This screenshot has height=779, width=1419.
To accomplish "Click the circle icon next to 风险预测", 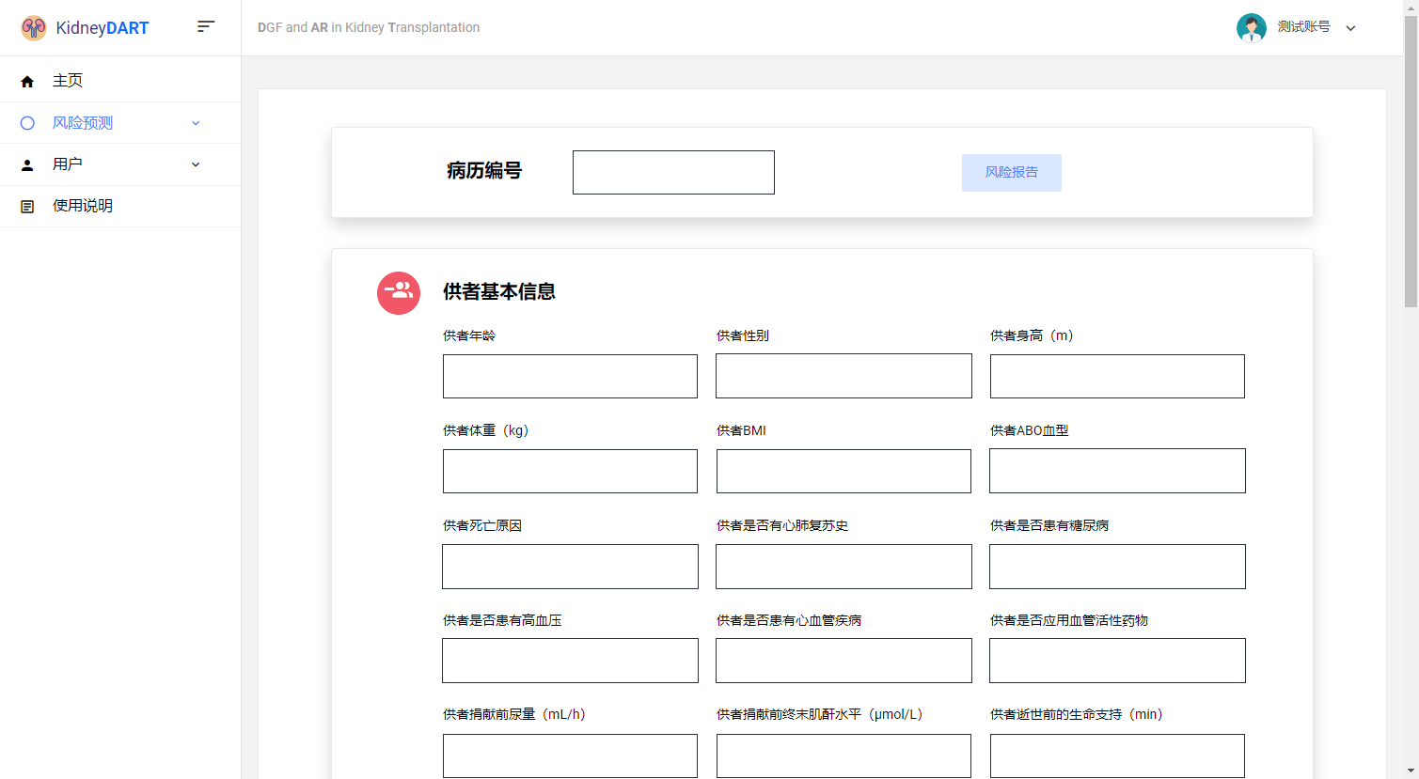I will [27, 122].
